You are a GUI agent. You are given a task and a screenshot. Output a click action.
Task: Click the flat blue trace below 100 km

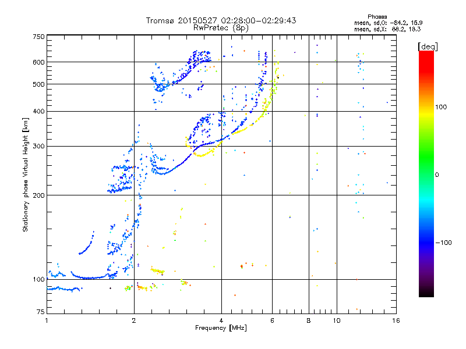tap(64, 289)
